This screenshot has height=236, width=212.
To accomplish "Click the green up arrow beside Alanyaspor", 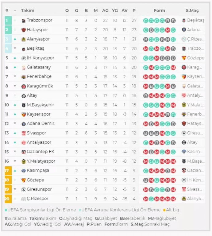I will pyautogui.click(x=15, y=39).
